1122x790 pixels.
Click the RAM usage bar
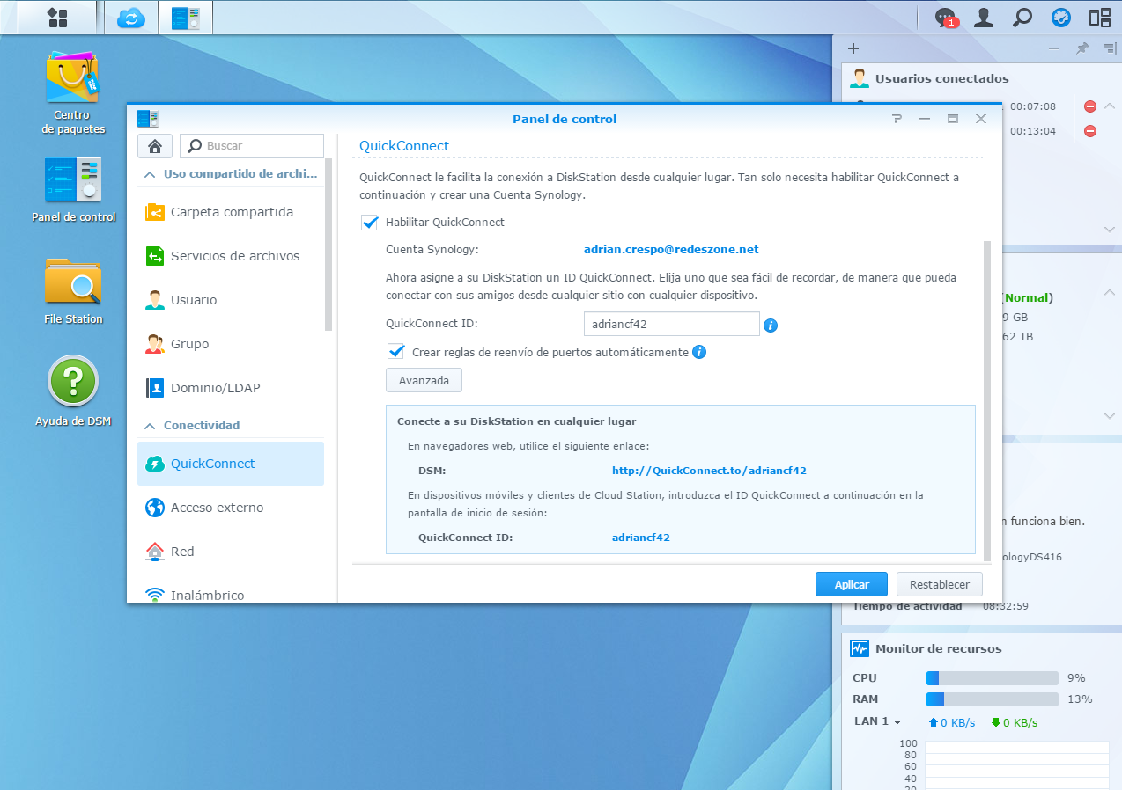pyautogui.click(x=992, y=699)
